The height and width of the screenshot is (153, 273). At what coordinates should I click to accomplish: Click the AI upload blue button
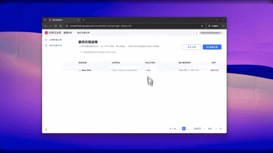click(212, 47)
